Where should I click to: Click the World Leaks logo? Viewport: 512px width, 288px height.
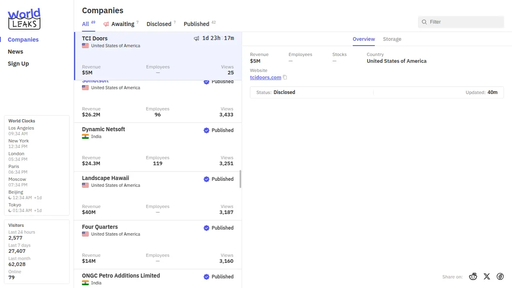pos(24,19)
